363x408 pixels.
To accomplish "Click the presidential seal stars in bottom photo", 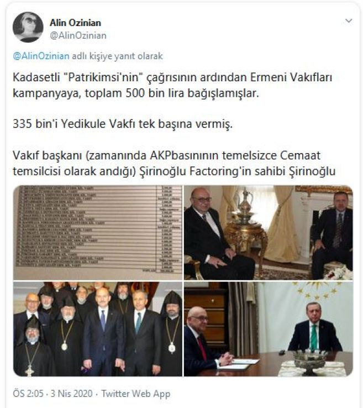I will coord(317,290).
